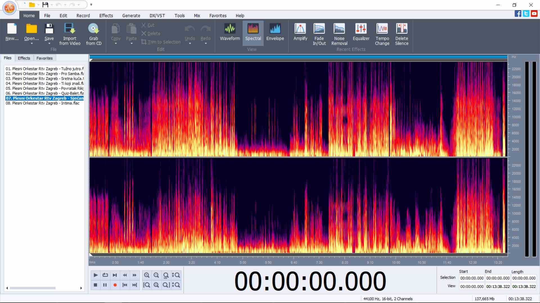Toggle loop playback button
Viewport: 540px width, 303px height.
pyautogui.click(x=105, y=275)
